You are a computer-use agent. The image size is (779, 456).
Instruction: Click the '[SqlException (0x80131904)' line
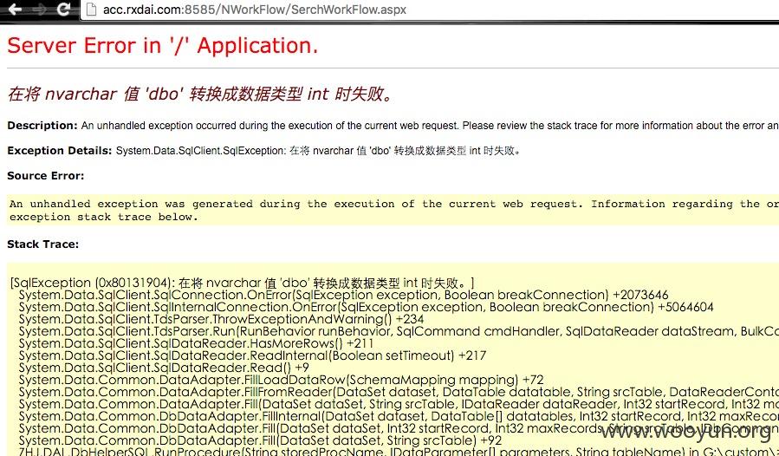pyautogui.click(x=242, y=283)
